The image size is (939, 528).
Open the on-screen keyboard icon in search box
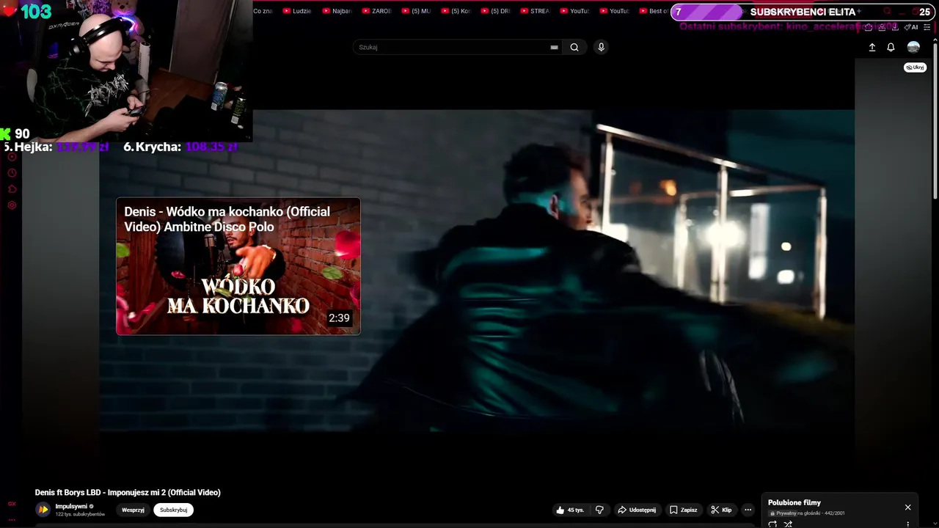[x=554, y=47]
